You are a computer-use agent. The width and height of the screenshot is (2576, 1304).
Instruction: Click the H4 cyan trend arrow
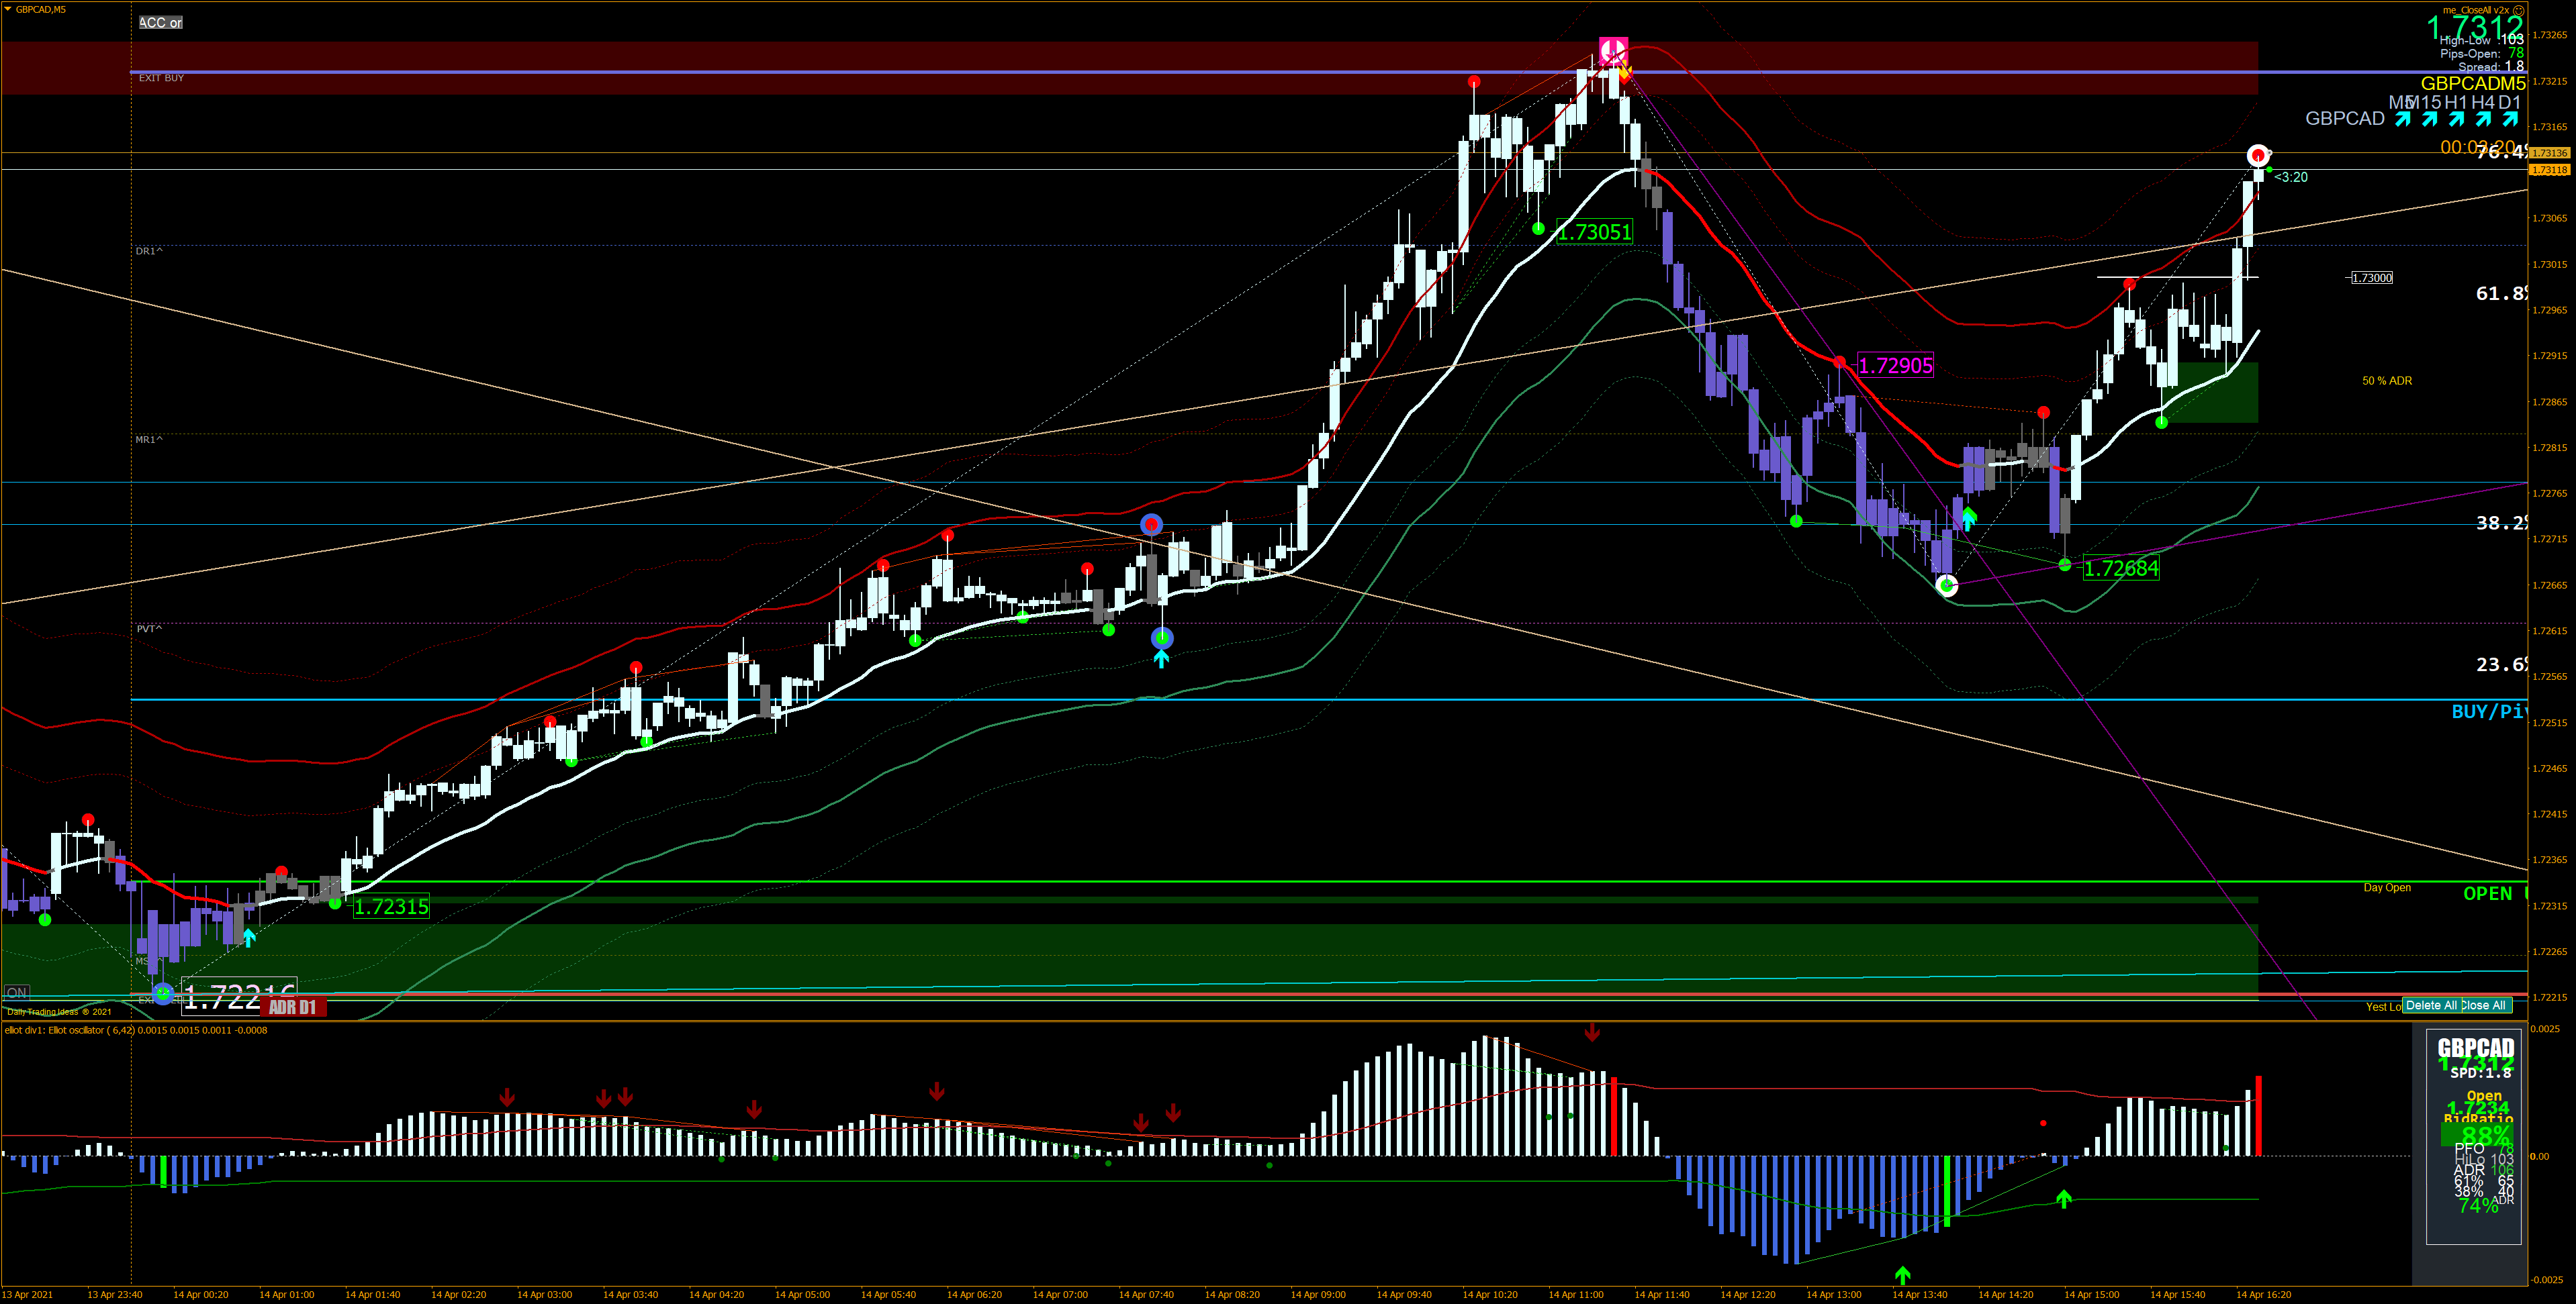click(x=2483, y=120)
